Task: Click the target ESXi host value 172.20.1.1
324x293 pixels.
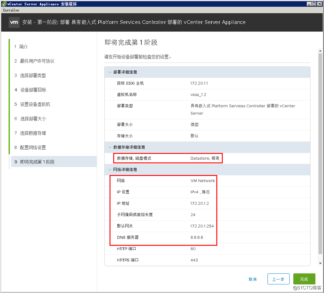Action: [199, 83]
